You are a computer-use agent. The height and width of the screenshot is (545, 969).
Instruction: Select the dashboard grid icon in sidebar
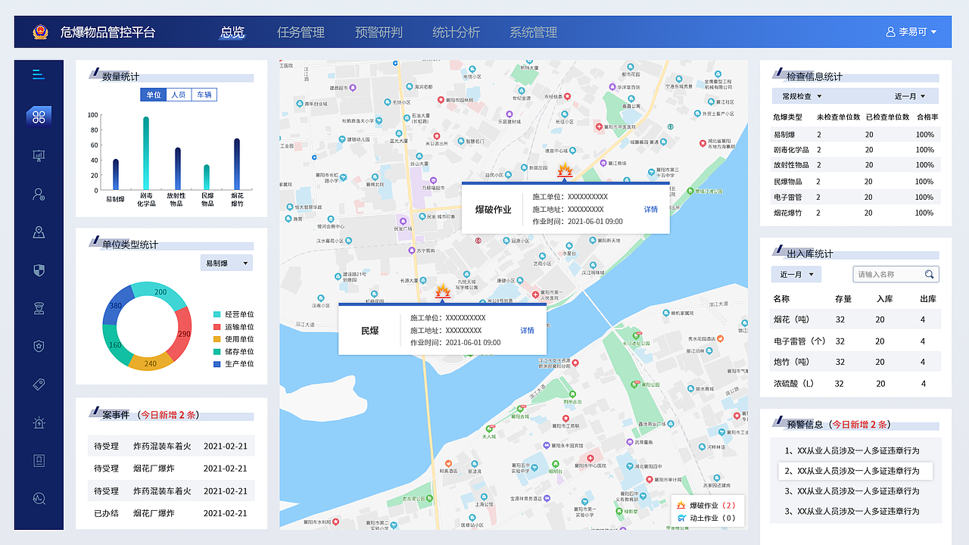pyautogui.click(x=39, y=117)
